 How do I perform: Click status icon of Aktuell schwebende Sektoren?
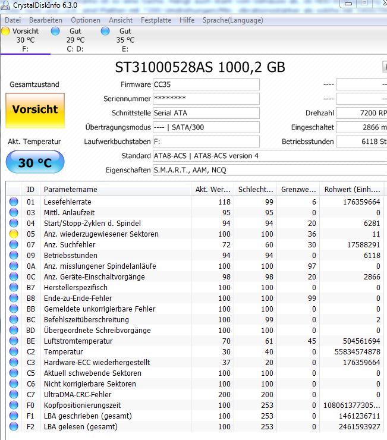coord(14,373)
